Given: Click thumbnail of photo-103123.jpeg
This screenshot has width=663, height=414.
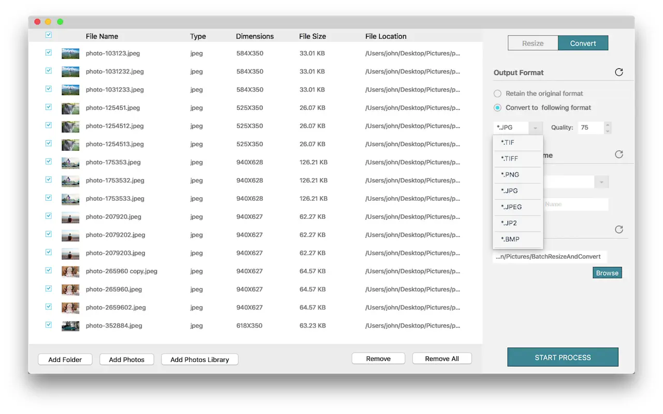Looking at the screenshot, I should (70, 53).
